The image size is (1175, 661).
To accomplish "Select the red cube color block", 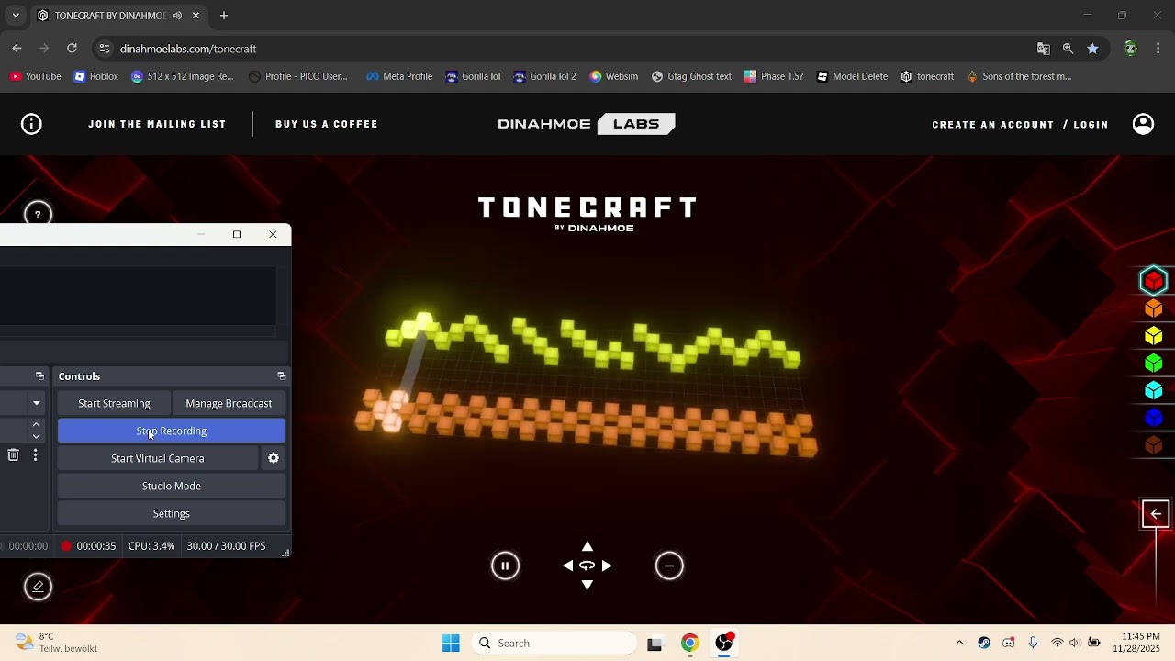I will click(1154, 281).
